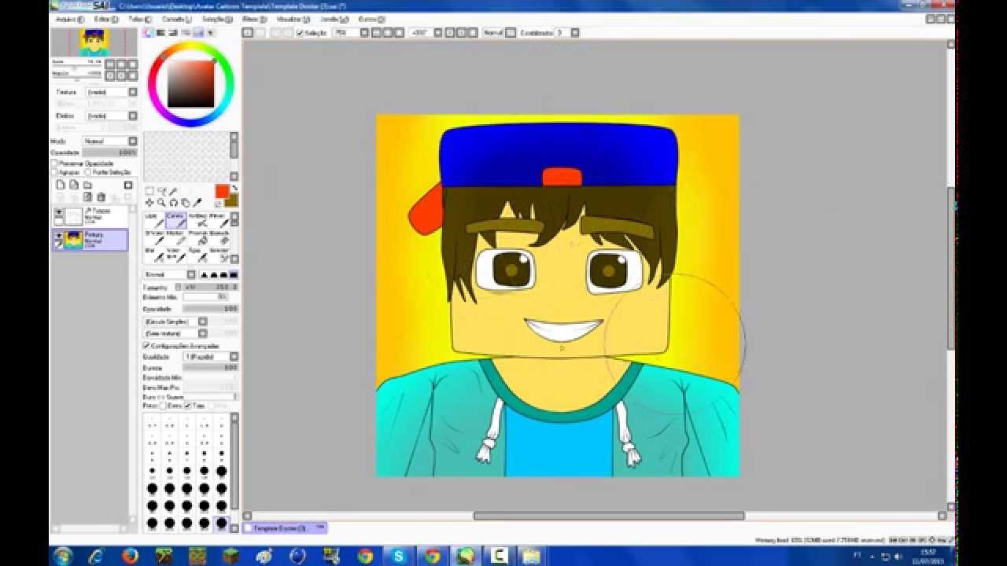Select the rectangular selection tool
Image resolution: width=1007 pixels, height=566 pixels.
click(149, 191)
